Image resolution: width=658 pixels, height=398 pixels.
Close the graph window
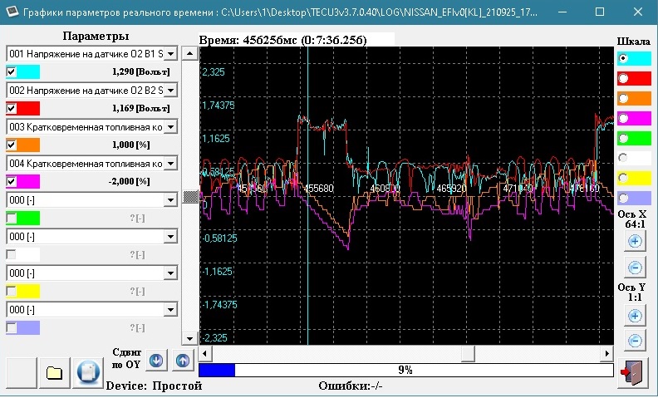[638, 12]
